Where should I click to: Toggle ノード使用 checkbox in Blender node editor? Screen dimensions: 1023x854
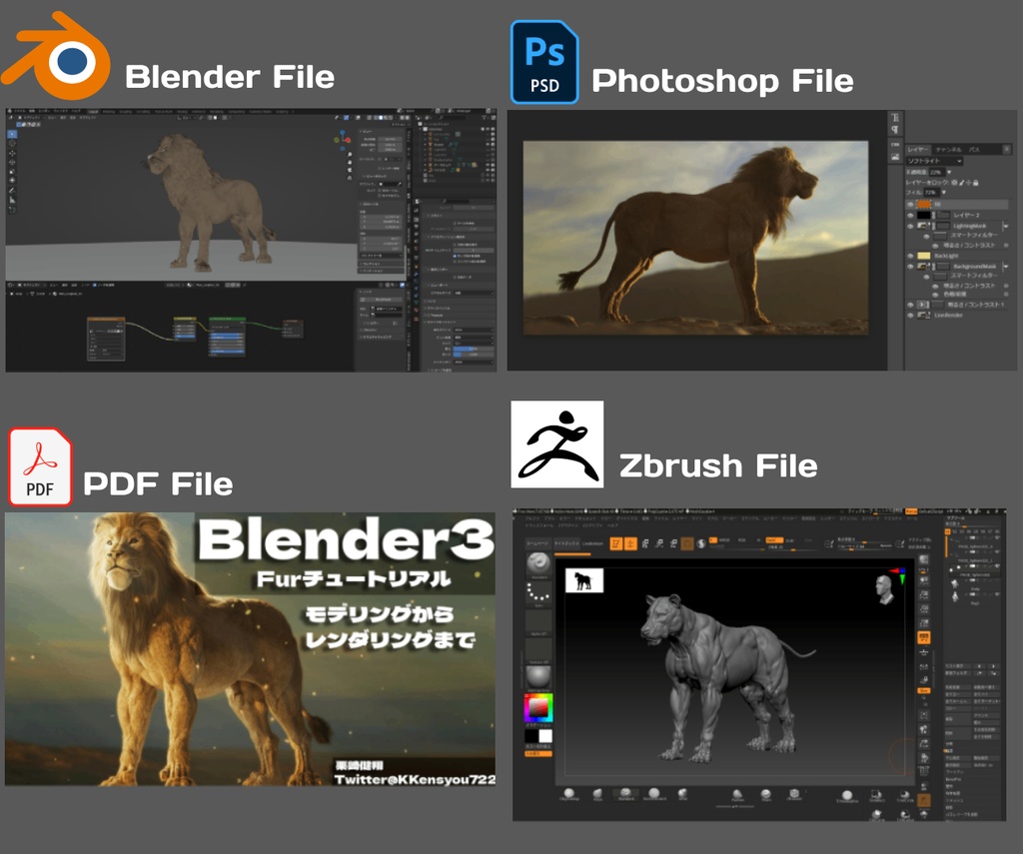pyautogui.click(x=95, y=285)
